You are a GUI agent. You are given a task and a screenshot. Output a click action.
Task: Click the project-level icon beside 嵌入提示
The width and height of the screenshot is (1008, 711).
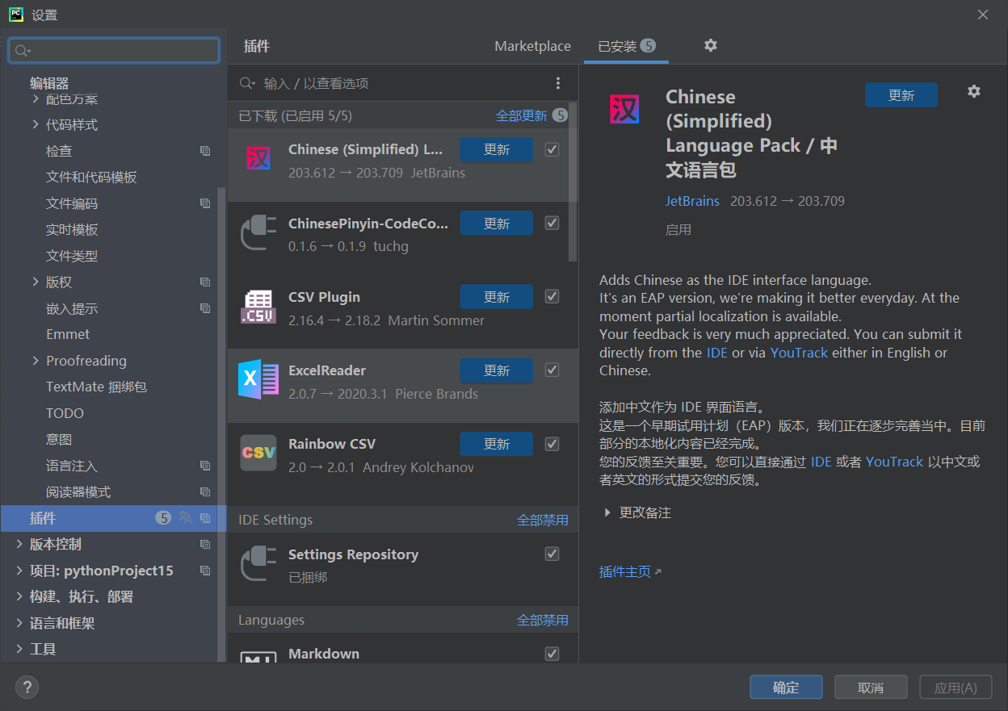pos(205,308)
